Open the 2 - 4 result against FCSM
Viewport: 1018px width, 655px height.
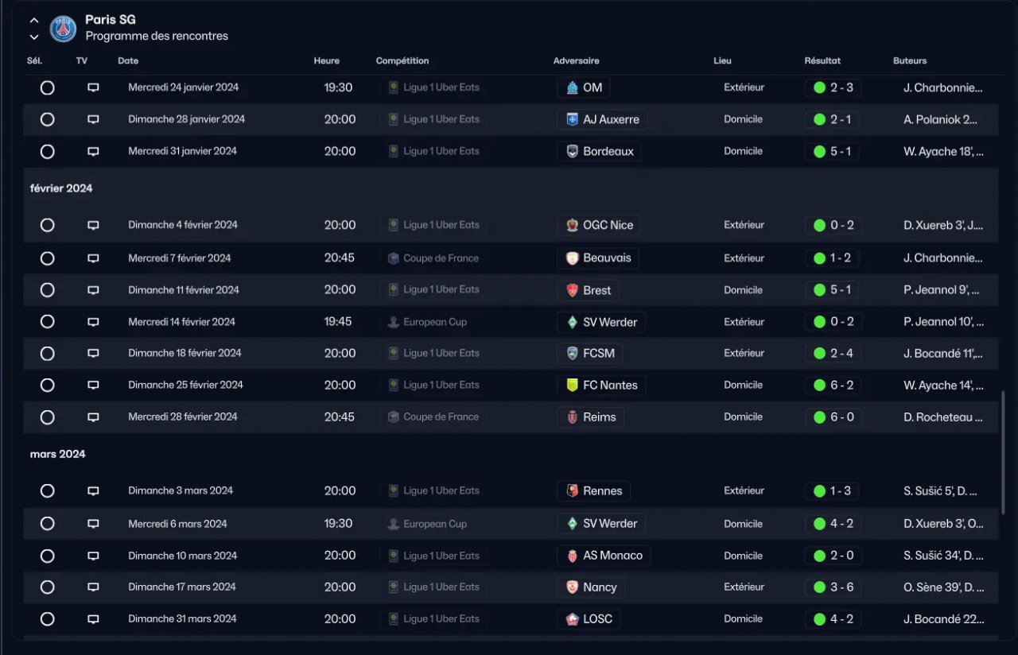point(833,353)
